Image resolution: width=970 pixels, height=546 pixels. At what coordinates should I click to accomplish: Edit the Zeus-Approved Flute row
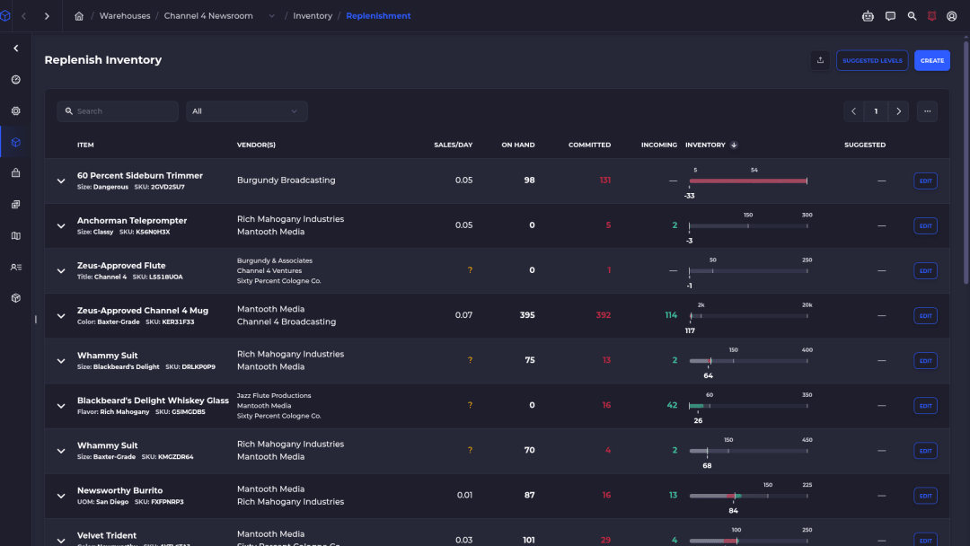[925, 271]
